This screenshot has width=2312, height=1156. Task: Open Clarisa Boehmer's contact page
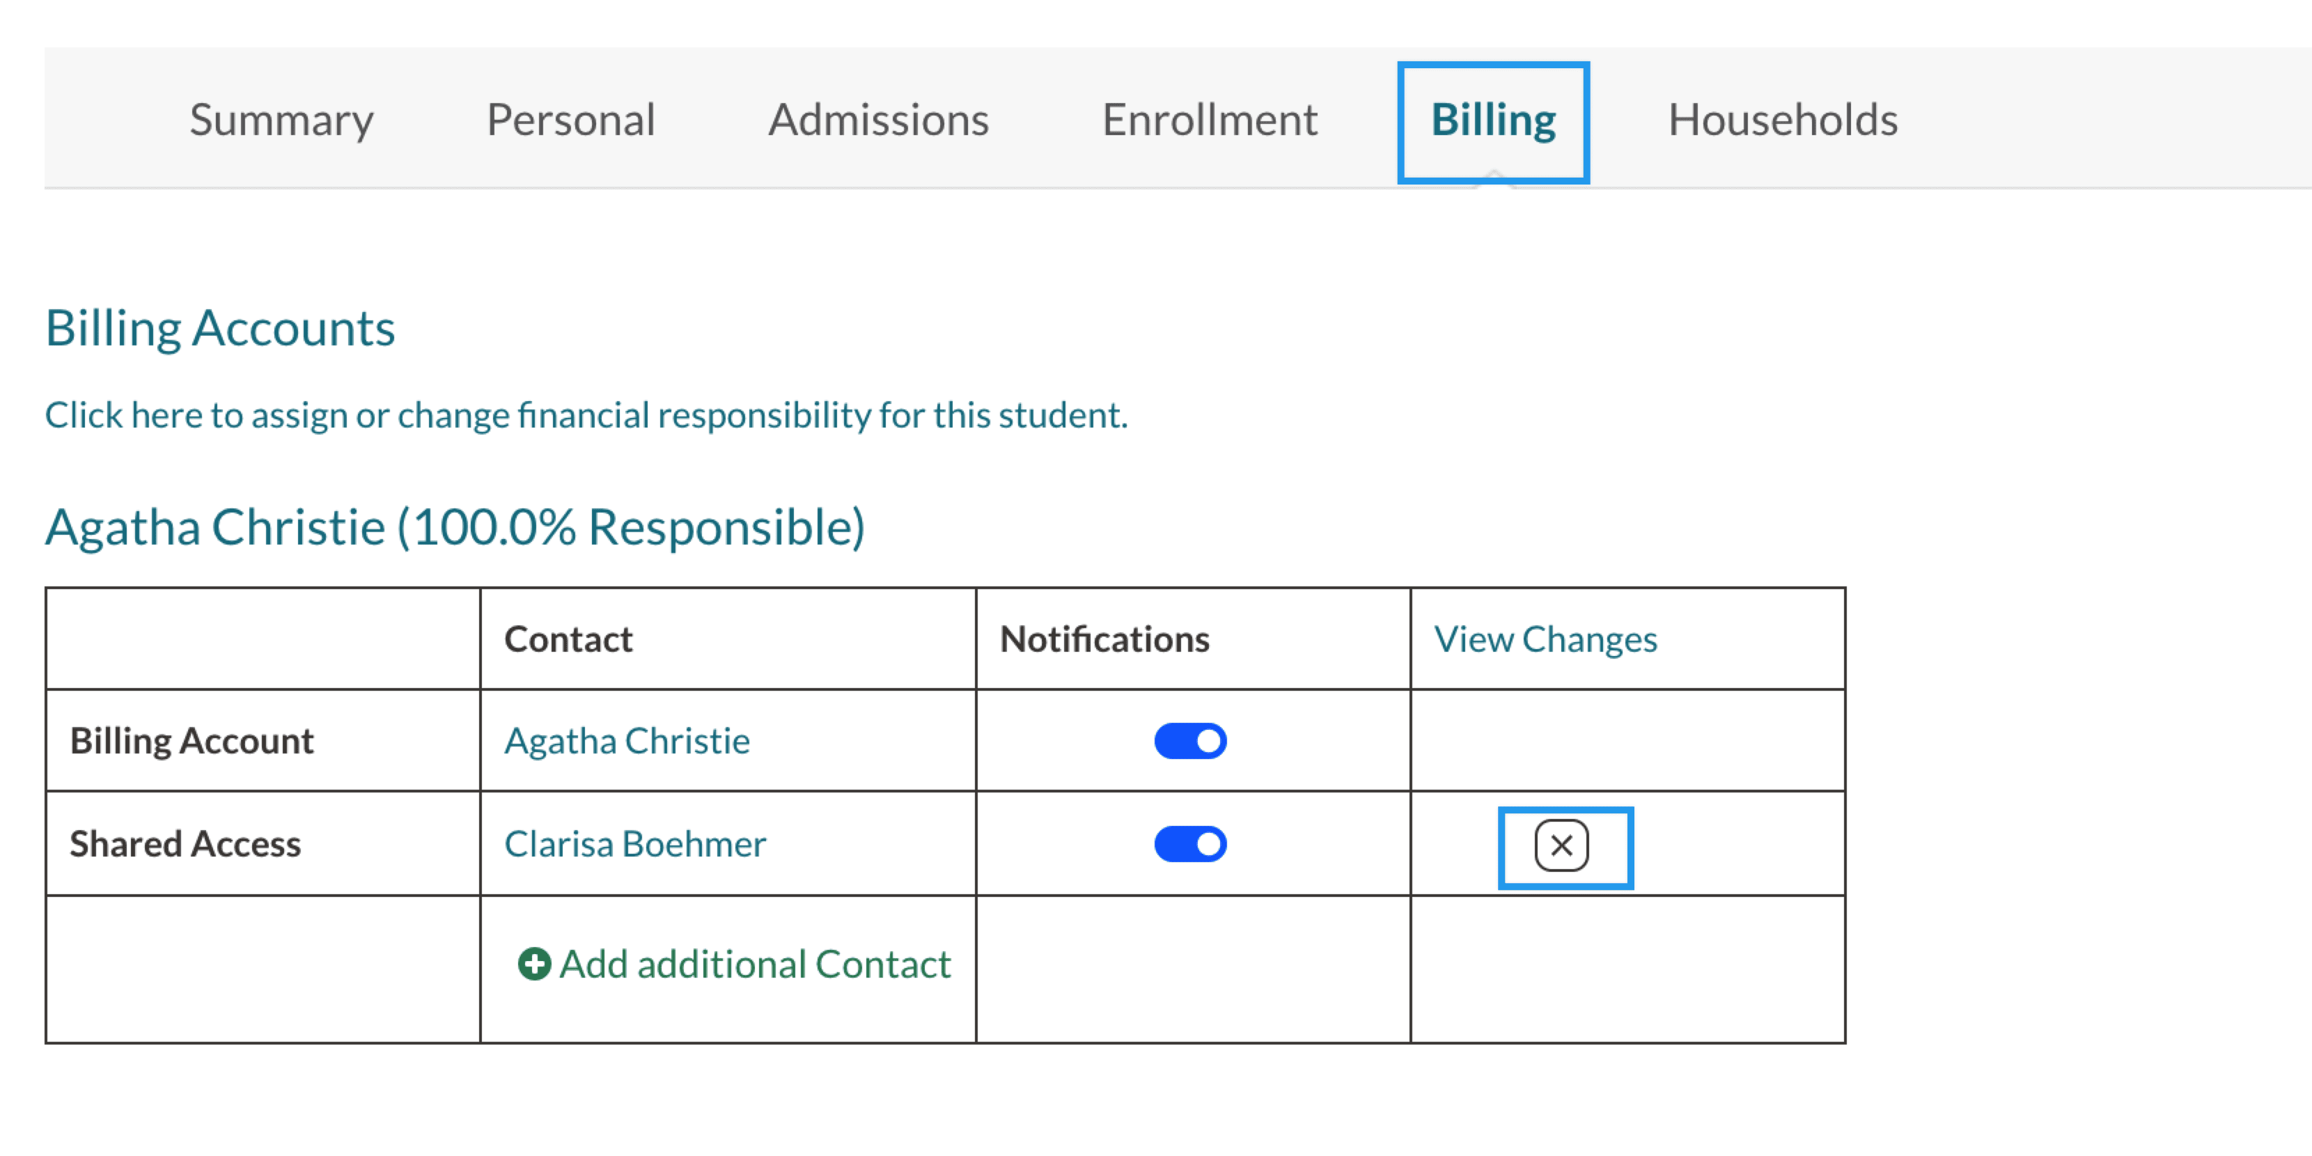click(634, 845)
